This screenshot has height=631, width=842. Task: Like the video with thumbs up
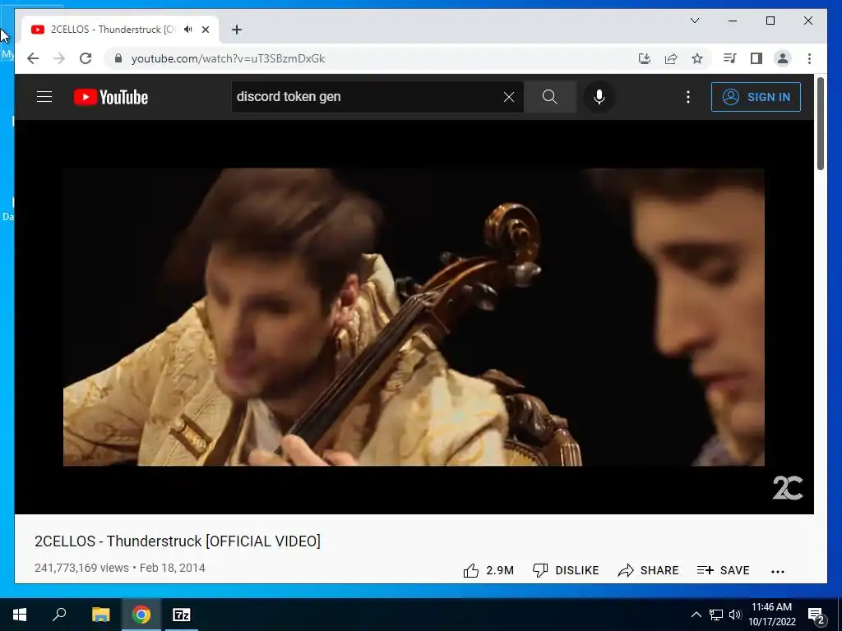pyautogui.click(x=488, y=570)
